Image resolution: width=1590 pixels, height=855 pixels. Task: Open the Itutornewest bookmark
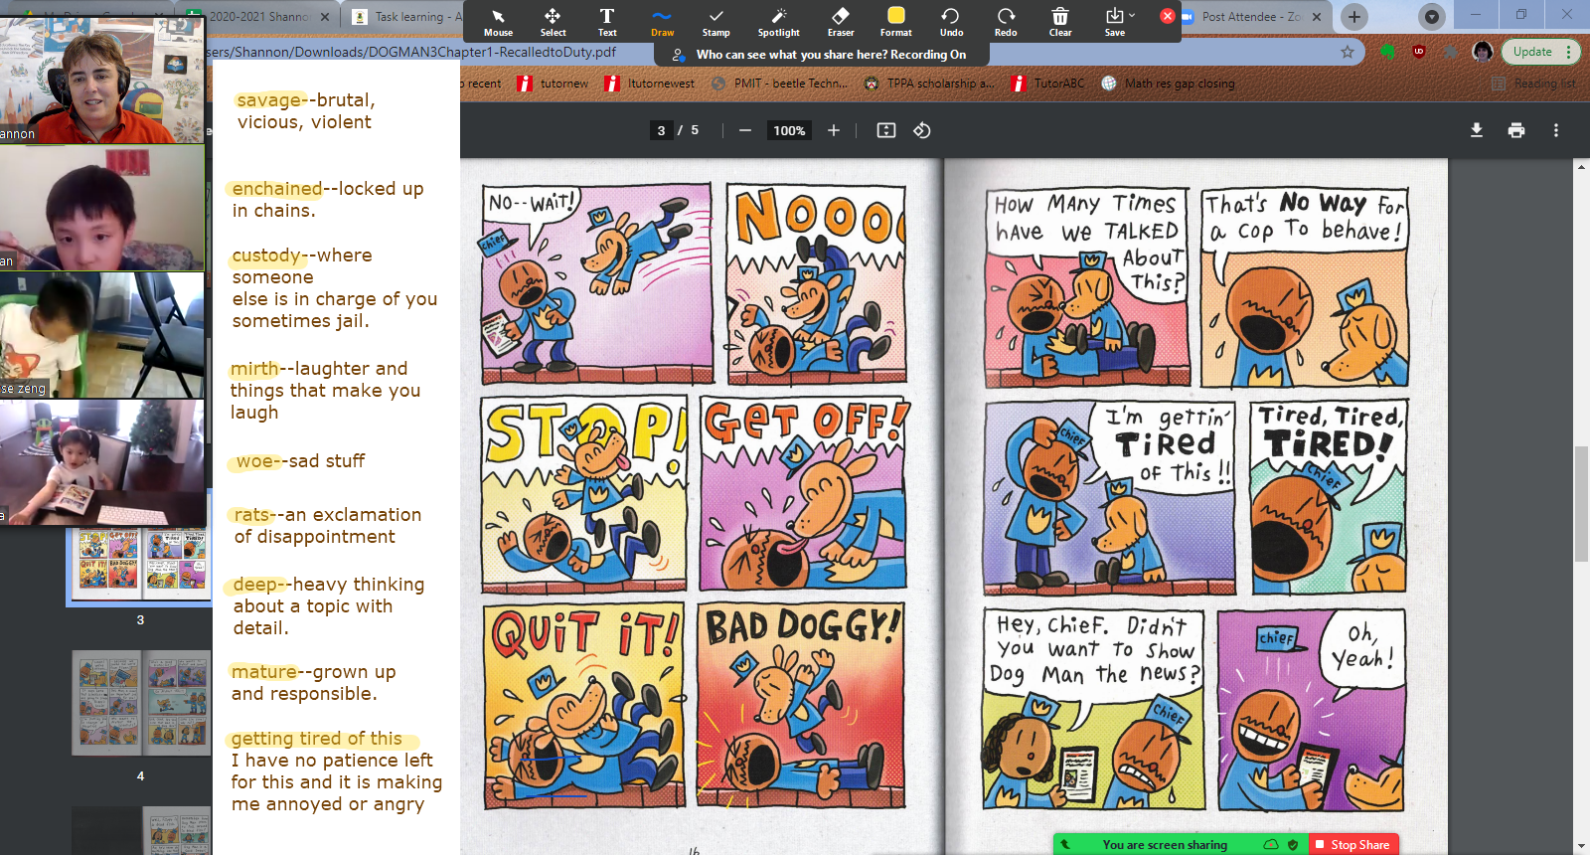(650, 84)
